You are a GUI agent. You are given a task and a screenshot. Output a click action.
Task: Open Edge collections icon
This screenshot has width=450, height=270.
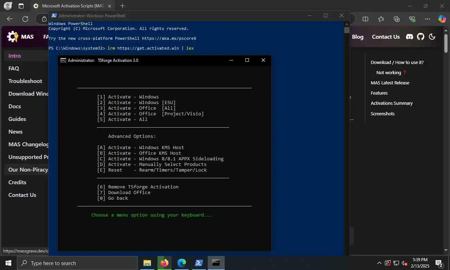tap(397, 19)
